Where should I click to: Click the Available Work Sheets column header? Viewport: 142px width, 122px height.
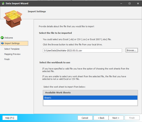tap(90, 93)
